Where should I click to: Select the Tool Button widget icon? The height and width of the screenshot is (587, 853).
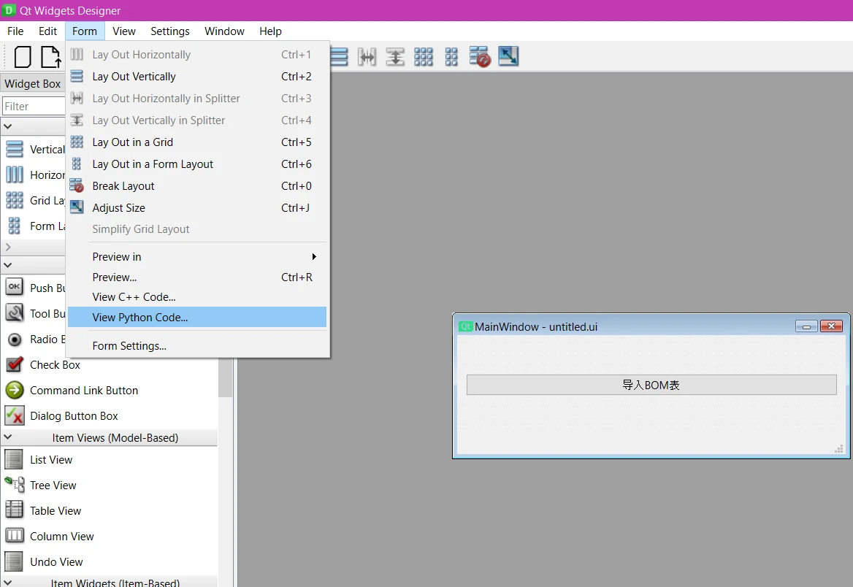[15, 312]
